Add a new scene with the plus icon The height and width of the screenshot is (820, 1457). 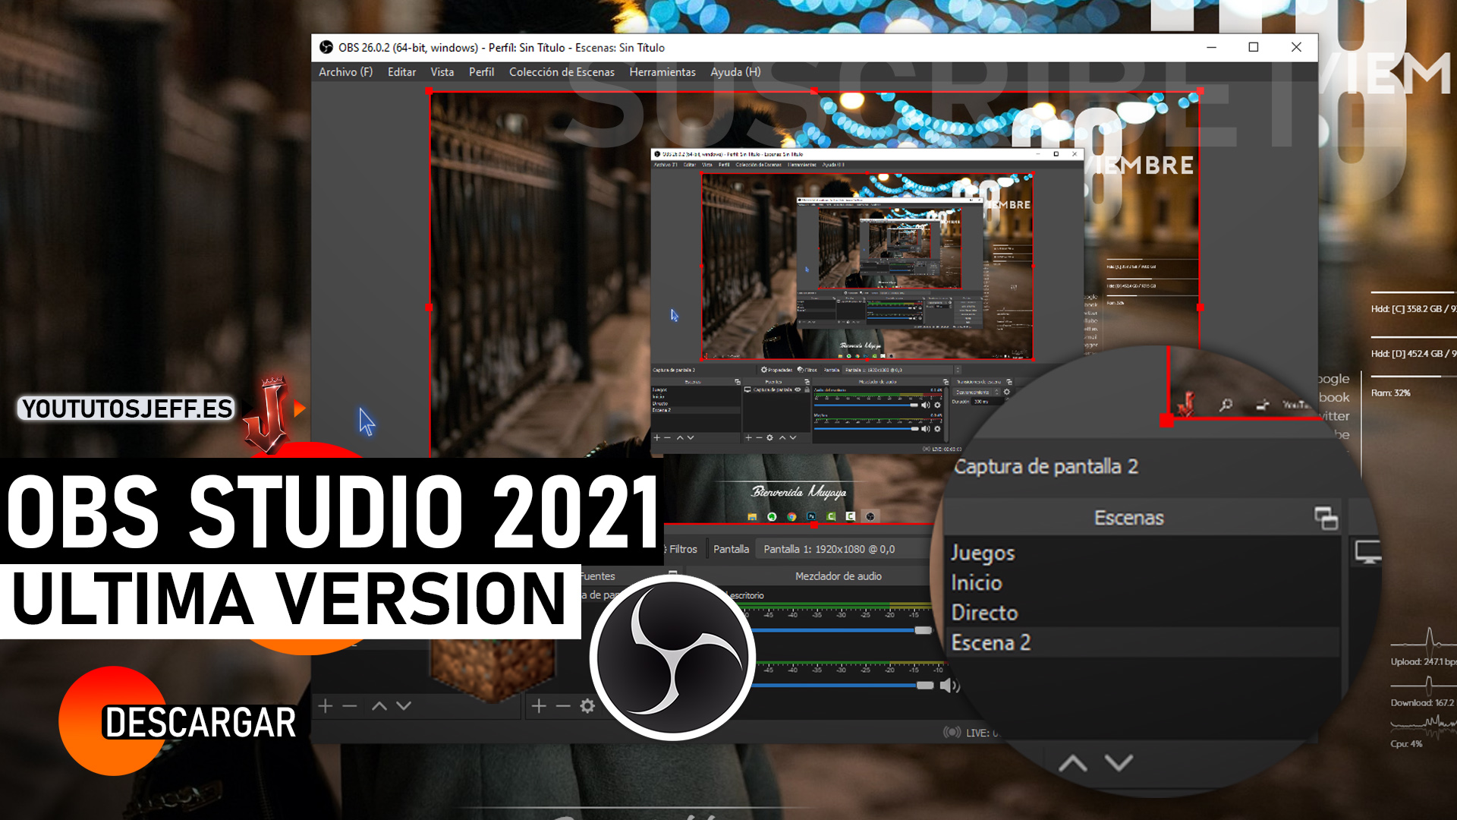(x=326, y=706)
